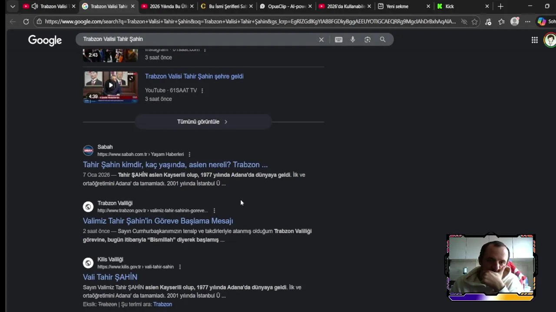Viewport: 556px width, 312px height.
Task: Open the on-screen keyboard icon
Action: point(339,39)
